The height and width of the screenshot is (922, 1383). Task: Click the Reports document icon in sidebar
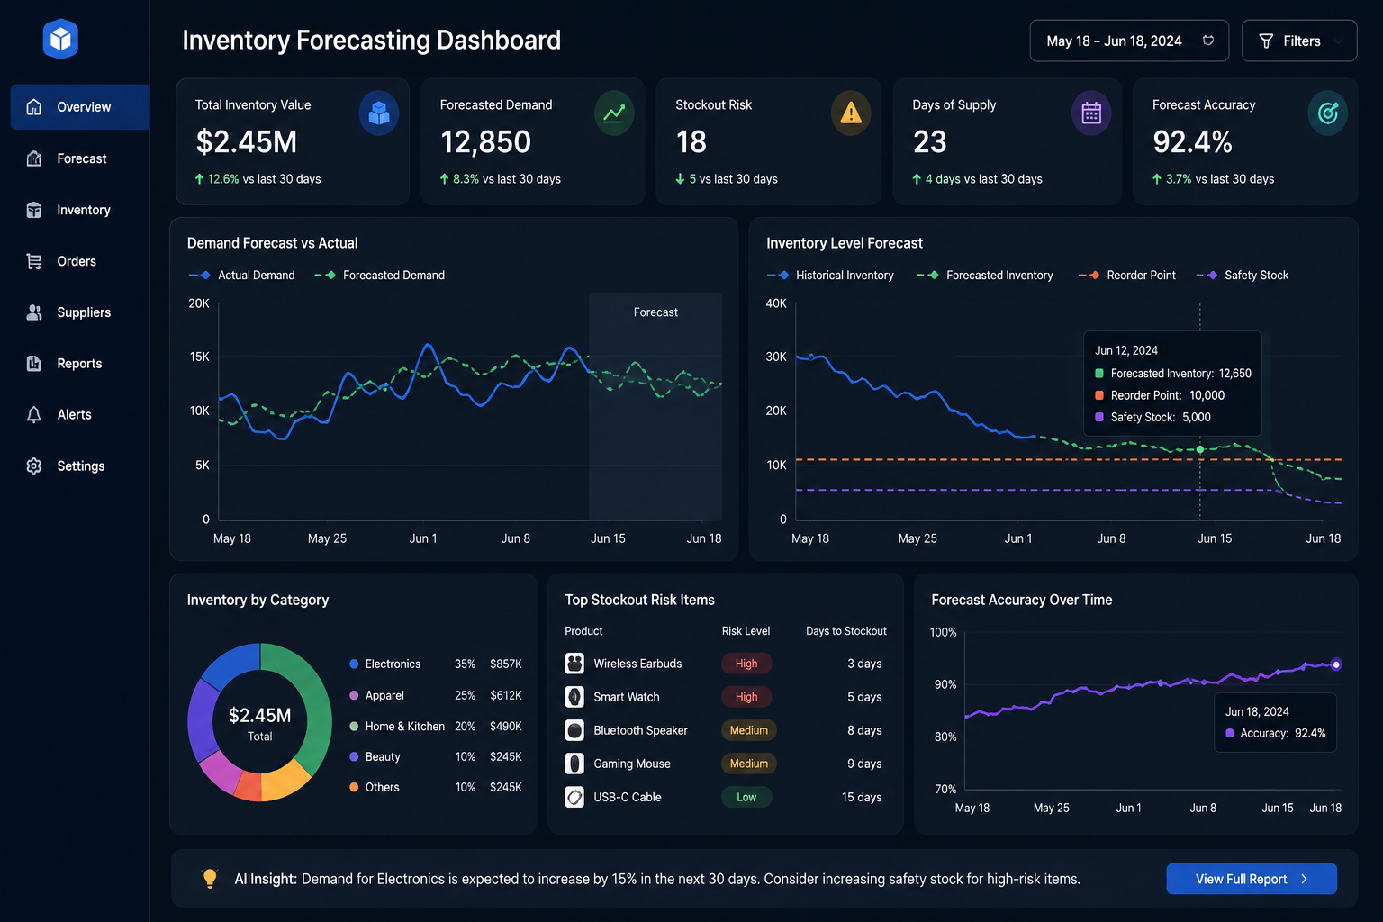tap(34, 364)
